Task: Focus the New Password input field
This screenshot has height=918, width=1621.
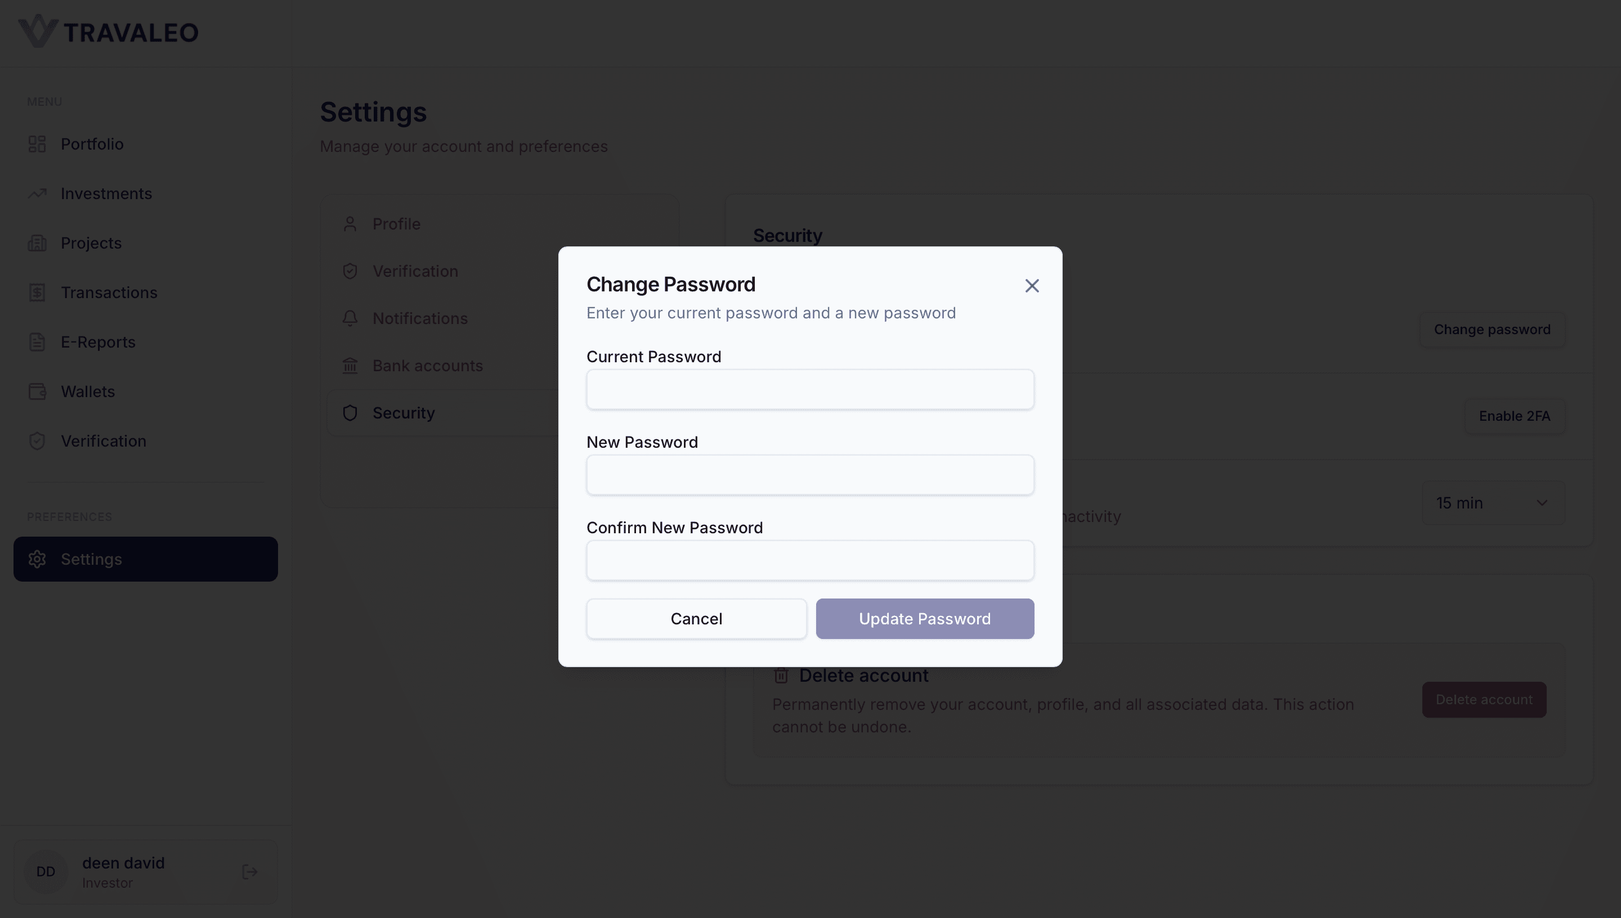Action: [810, 475]
